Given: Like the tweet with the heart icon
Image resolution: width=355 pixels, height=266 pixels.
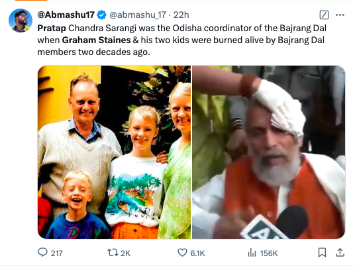Looking at the screenshot, I should (182, 252).
